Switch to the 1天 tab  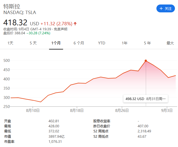tap(10, 43)
